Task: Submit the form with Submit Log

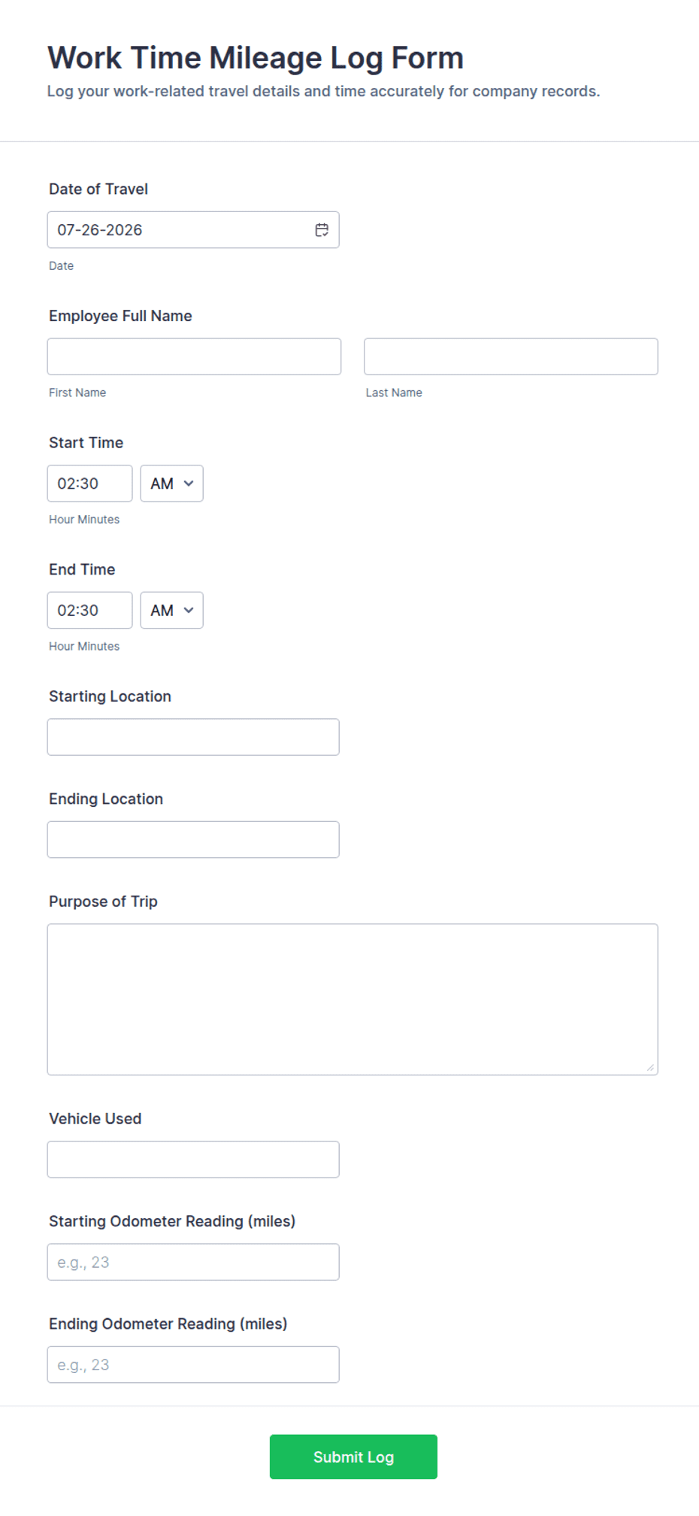Action: (353, 1457)
